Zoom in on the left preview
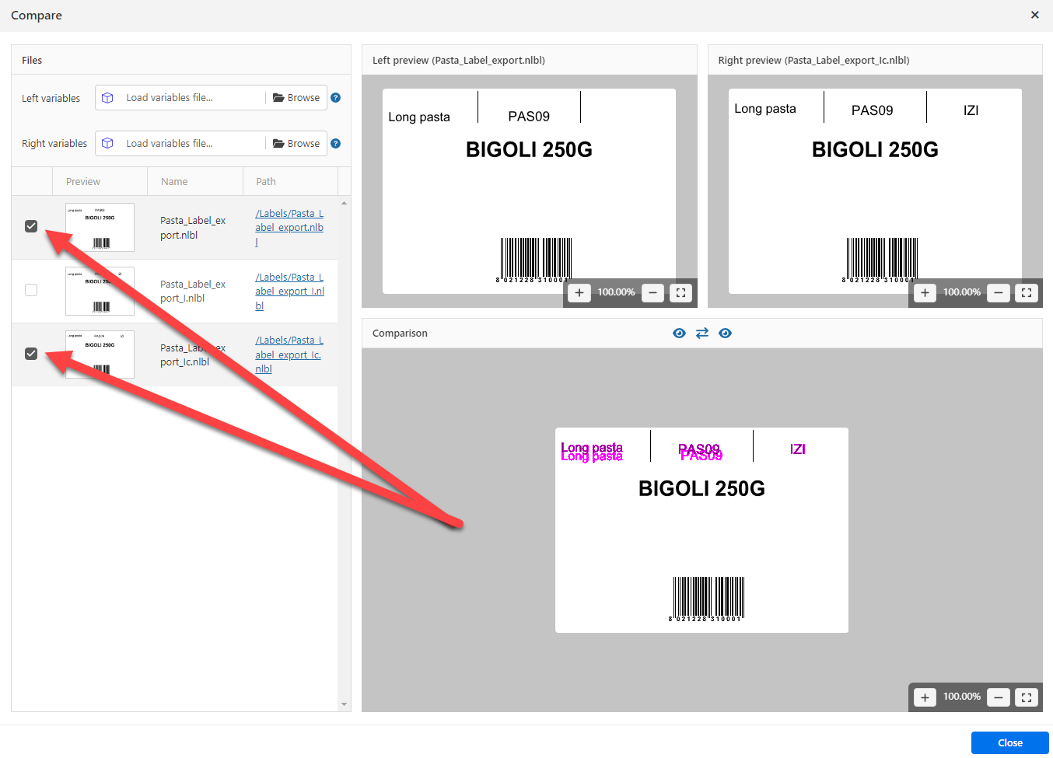This screenshot has width=1053, height=758. pyautogui.click(x=579, y=293)
